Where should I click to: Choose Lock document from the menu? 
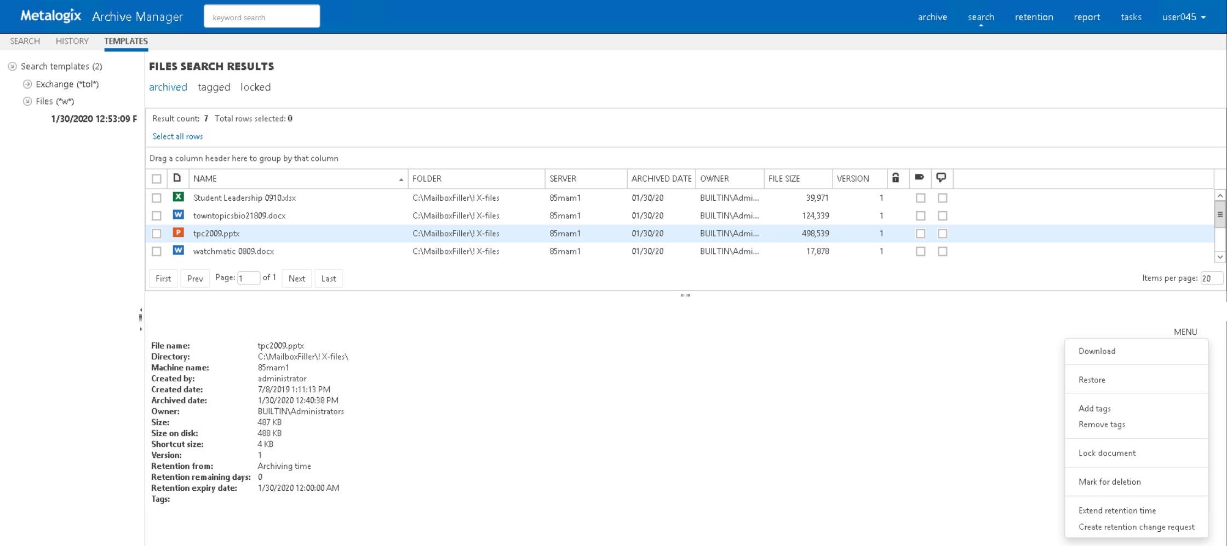pyautogui.click(x=1106, y=453)
